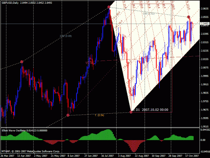
Task: Click the 16 Jul 2007 date label
Action: click(x=108, y=156)
